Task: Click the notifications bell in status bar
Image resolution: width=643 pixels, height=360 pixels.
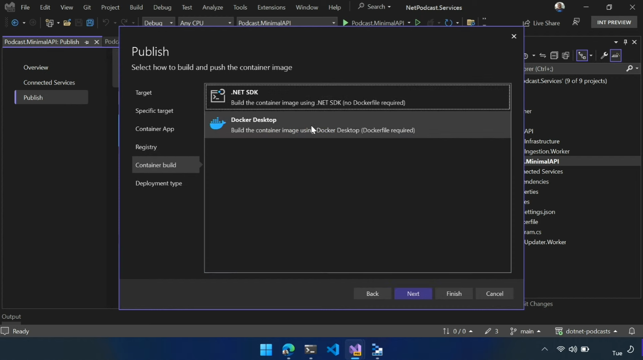Action: [x=632, y=331]
